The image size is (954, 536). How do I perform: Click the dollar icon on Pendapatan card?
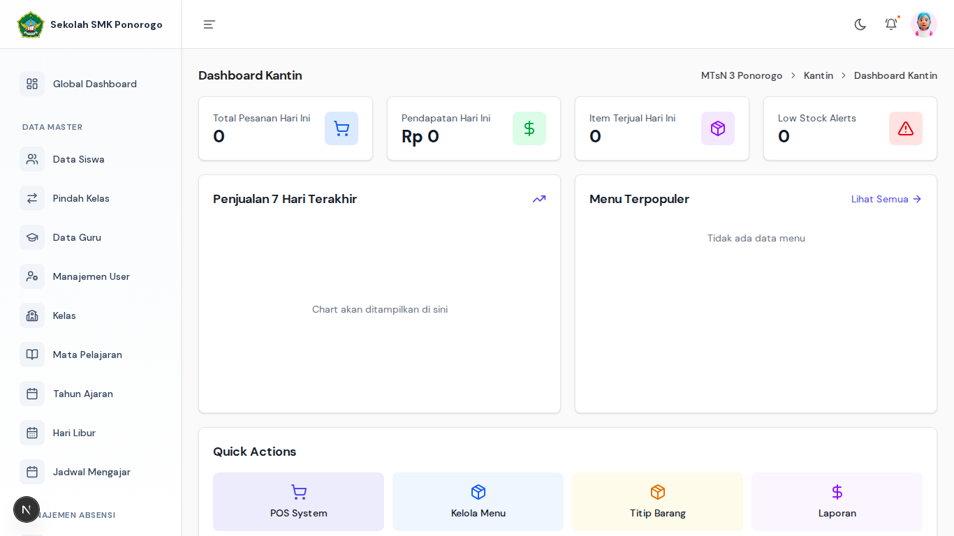click(x=529, y=128)
